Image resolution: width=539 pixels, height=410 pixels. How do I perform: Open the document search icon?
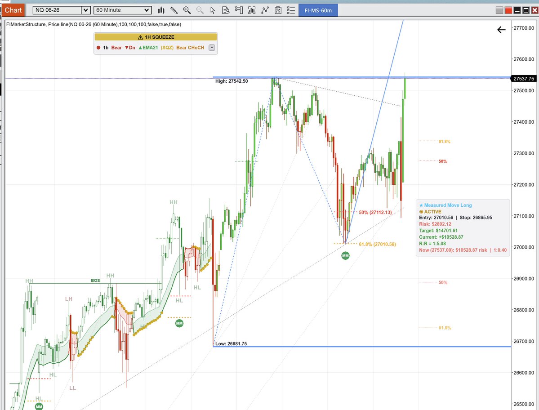226,10
